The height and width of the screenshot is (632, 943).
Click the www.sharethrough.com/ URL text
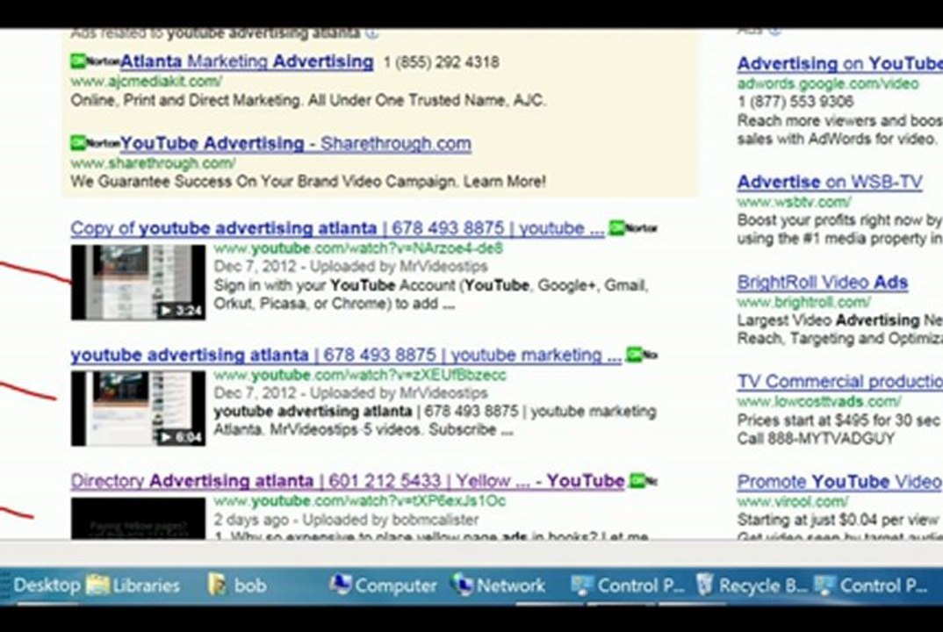coord(153,163)
